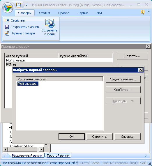Click the Русско-Английский header in Выбрать парный словарь
Image resolution: width=152 pixels, height=166 pixels.
pyautogui.click(x=59, y=79)
